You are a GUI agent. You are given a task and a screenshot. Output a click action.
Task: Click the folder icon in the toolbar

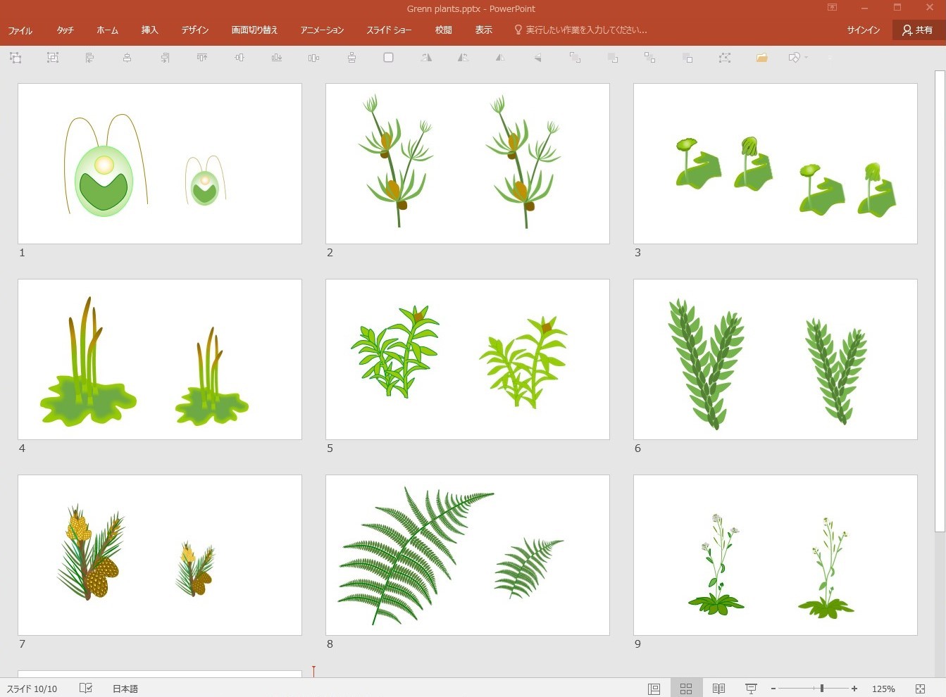tap(761, 58)
